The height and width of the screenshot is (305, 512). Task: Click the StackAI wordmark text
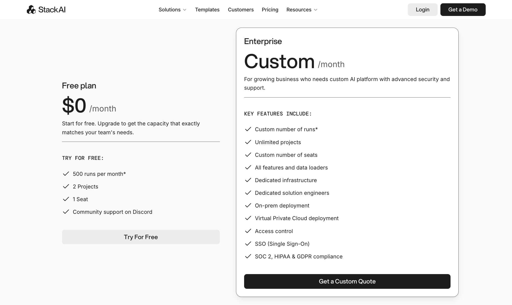click(52, 10)
